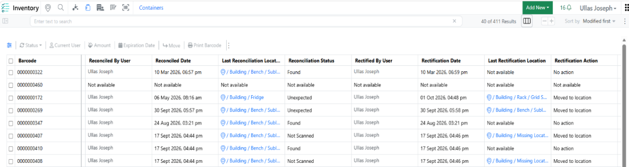Click Unexpected status in row 0000000269
This screenshot has width=629, height=167.
click(x=300, y=111)
